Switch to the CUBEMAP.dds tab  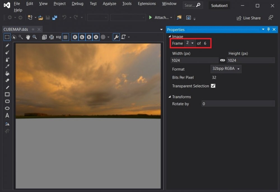[16, 29]
